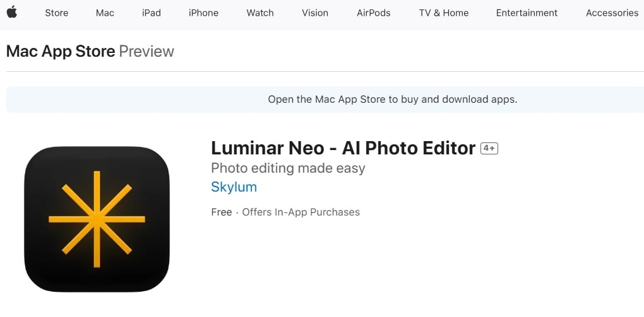Click the Mac App Store heading link
This screenshot has height=317, width=644.
point(61,51)
